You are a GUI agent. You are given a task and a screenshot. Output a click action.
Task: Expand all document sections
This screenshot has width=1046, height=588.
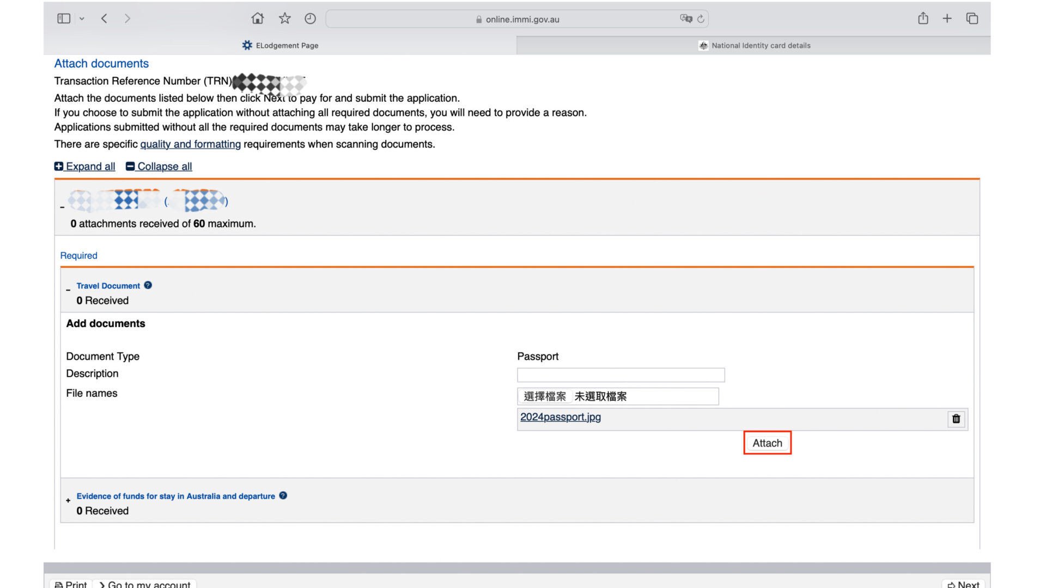(85, 167)
